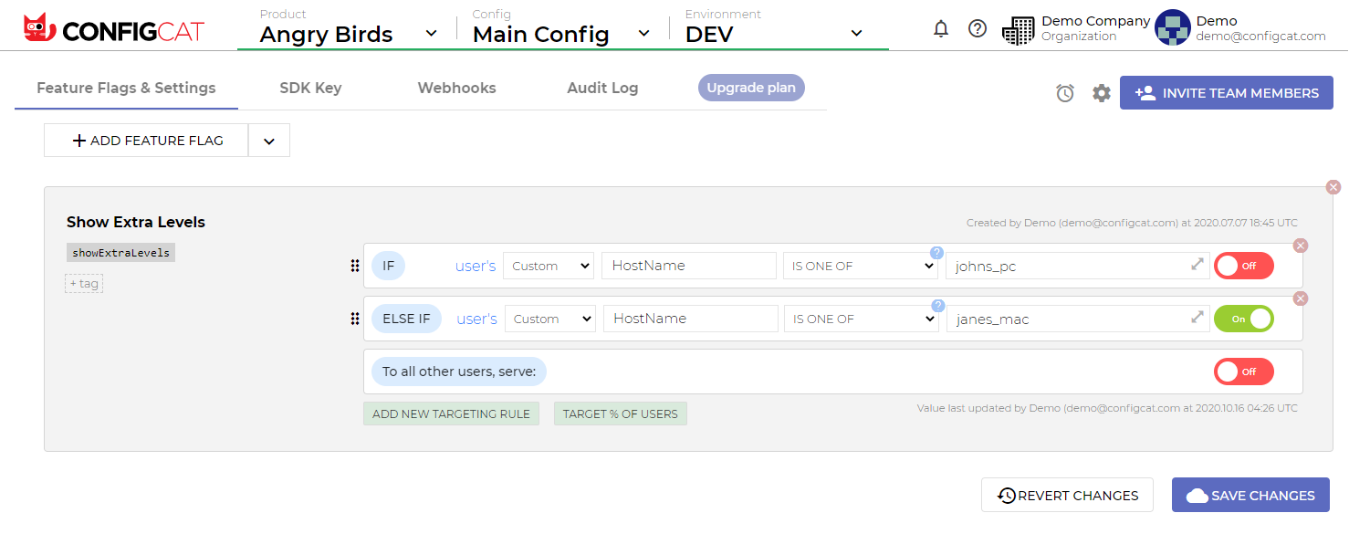Open the help question mark icon
This screenshot has width=1349, height=534.
(978, 28)
